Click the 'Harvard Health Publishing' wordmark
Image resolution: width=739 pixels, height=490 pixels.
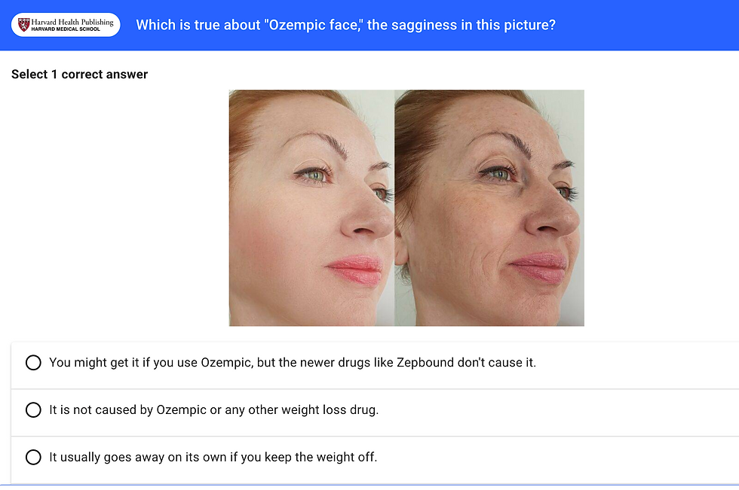(x=72, y=22)
